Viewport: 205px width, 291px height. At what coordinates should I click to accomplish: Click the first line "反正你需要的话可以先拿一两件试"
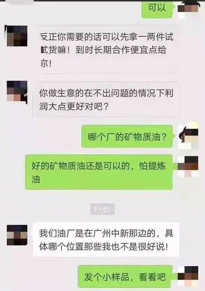click(x=107, y=37)
